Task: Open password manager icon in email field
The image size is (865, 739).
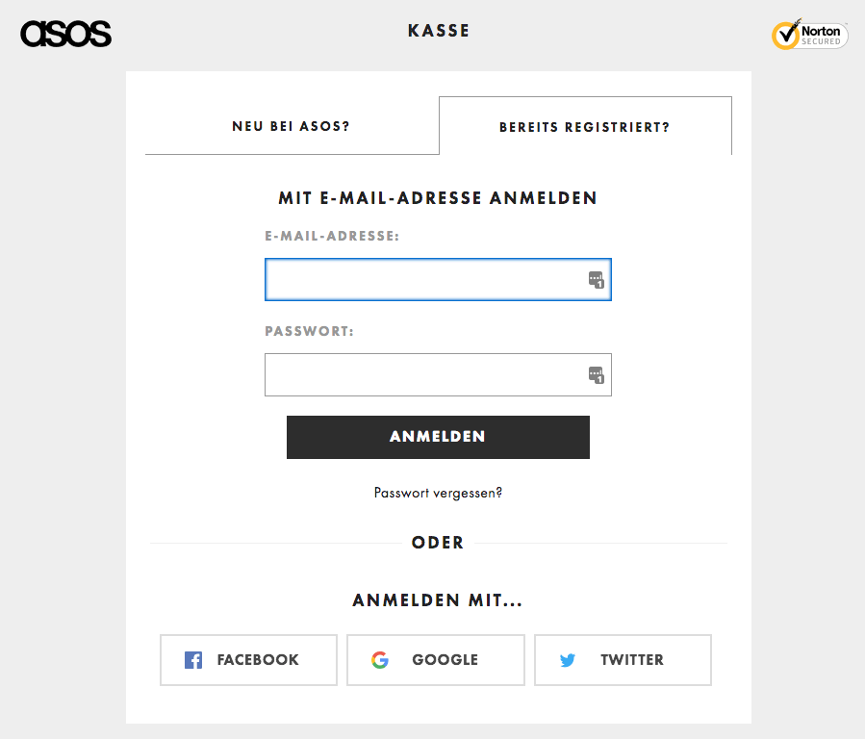Action: point(597,280)
